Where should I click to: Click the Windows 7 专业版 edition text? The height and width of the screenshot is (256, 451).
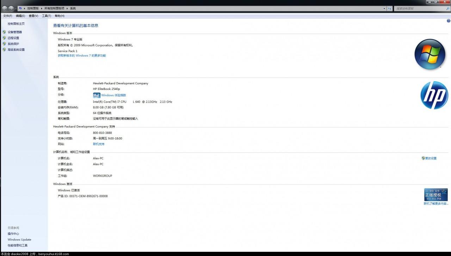click(70, 39)
